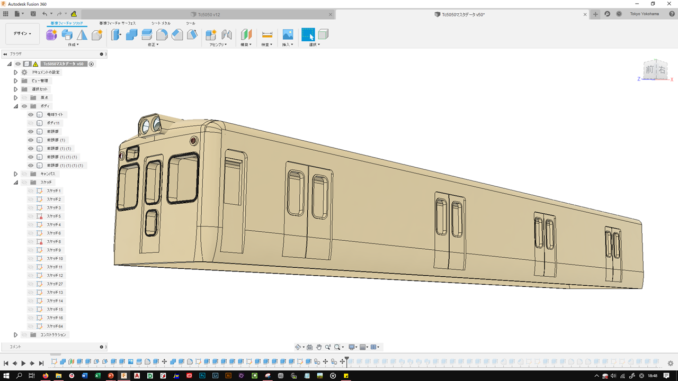Image resolution: width=678 pixels, height=381 pixels.
Task: Click the Undo arrow
Action: [x=44, y=14]
